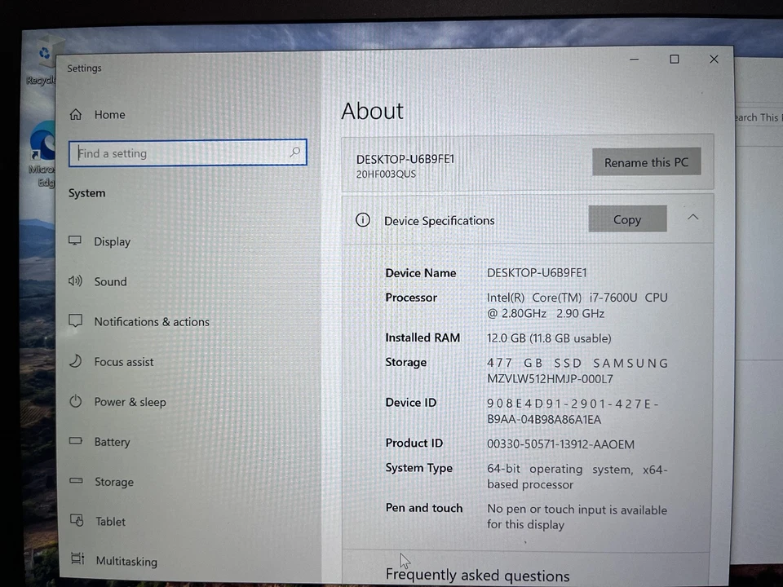The width and height of the screenshot is (783, 587).
Task: Collapse the Device Specifications section
Action: (692, 217)
